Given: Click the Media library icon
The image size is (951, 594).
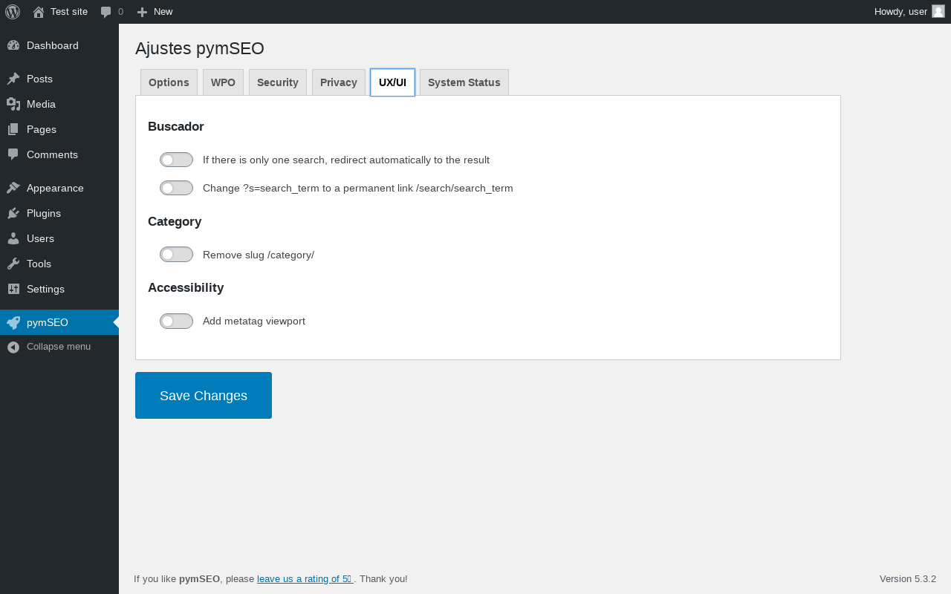Looking at the screenshot, I should click(x=13, y=104).
